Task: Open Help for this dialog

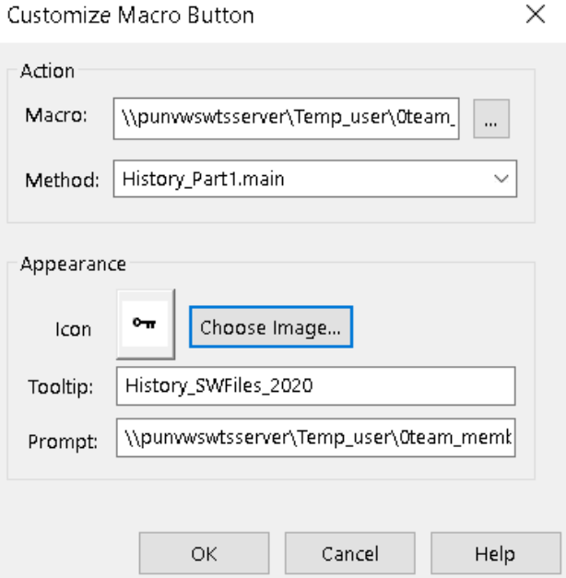Action: point(496,553)
